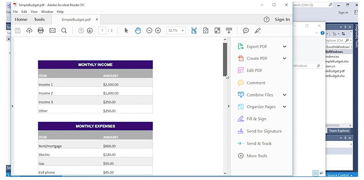This screenshot has height=180, width=364.
Task: Open the Help question mark icon
Action: [x=267, y=19]
